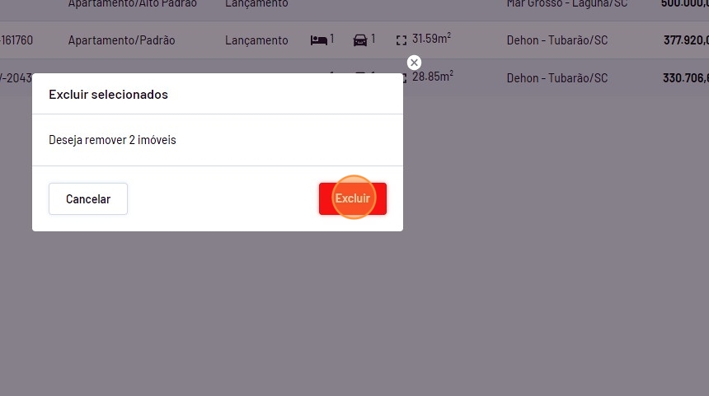This screenshot has width=709, height=396.
Task: Click the 330.706 price value
Action: [x=685, y=78]
